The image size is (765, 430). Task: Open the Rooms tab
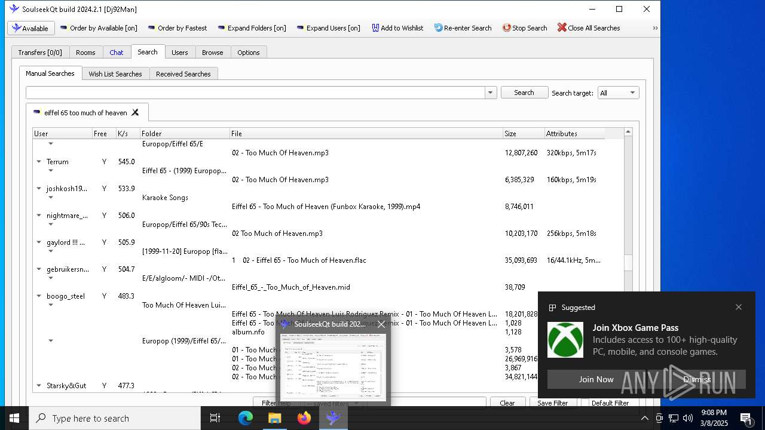85,53
